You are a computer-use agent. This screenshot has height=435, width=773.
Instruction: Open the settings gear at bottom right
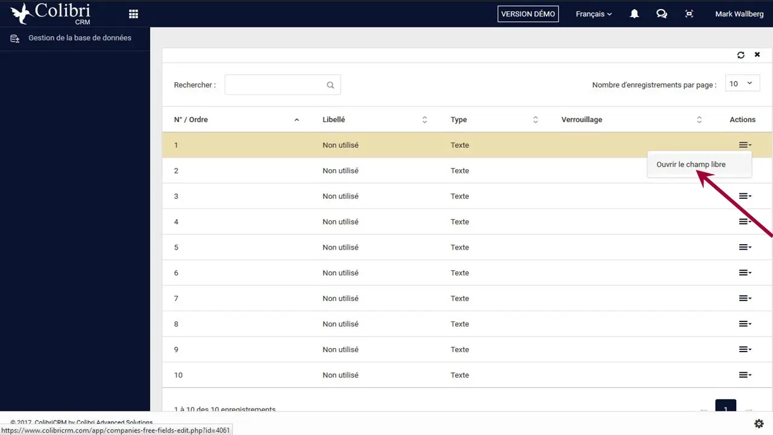pyautogui.click(x=759, y=424)
